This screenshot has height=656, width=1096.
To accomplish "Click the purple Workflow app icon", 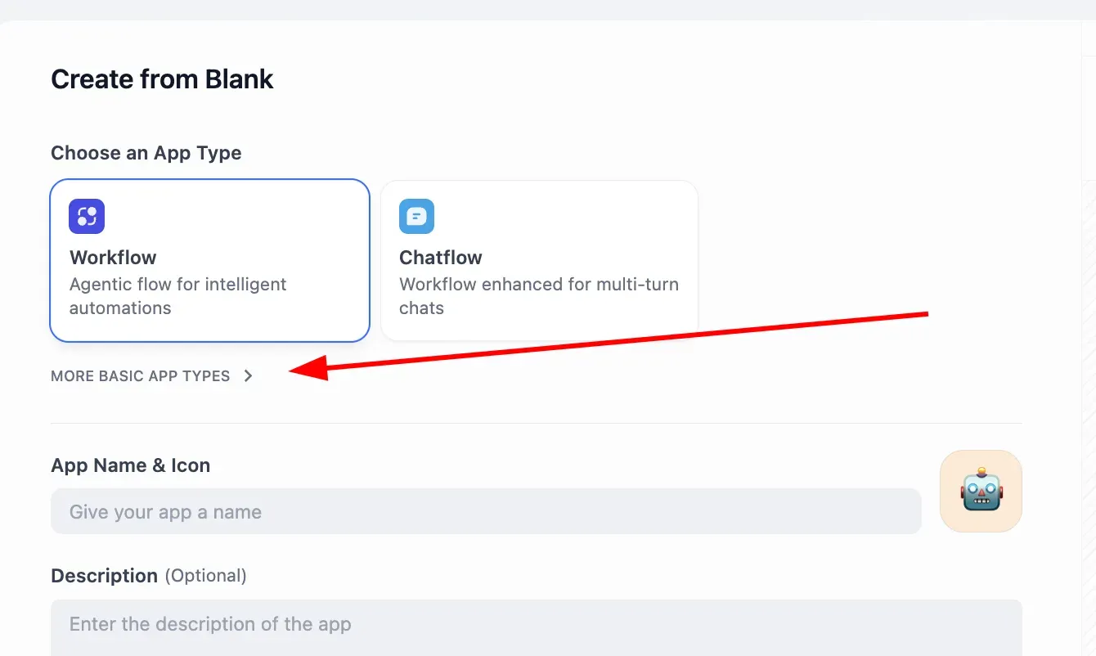I will (x=87, y=217).
